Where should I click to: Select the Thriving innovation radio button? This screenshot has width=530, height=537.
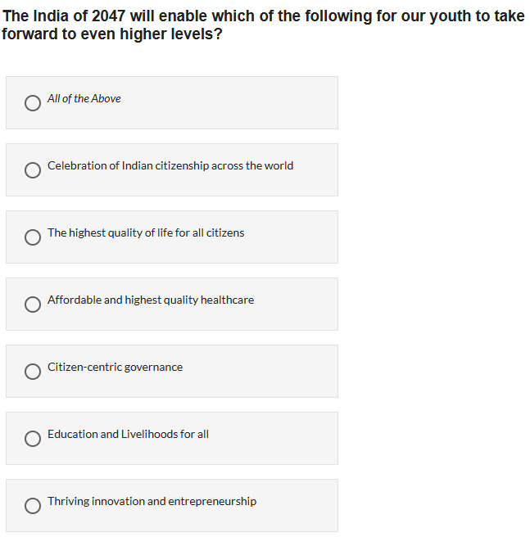pos(33,506)
